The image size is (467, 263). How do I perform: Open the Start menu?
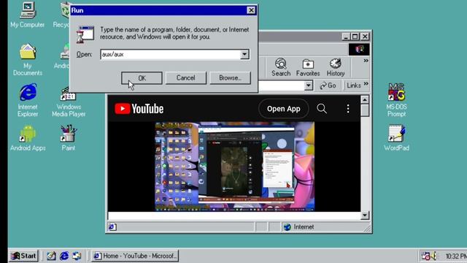[x=23, y=256]
